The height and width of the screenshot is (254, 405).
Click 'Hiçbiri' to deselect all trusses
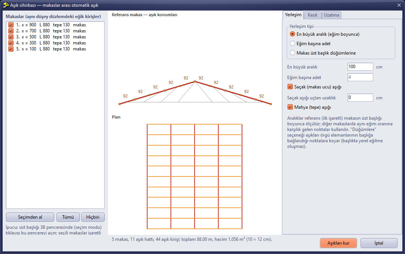point(93,217)
